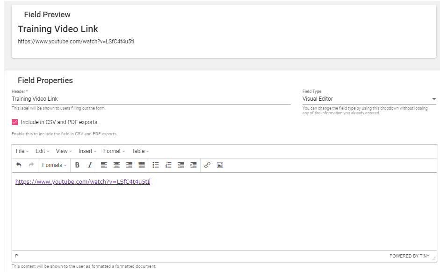Decrease the indent

180,165
